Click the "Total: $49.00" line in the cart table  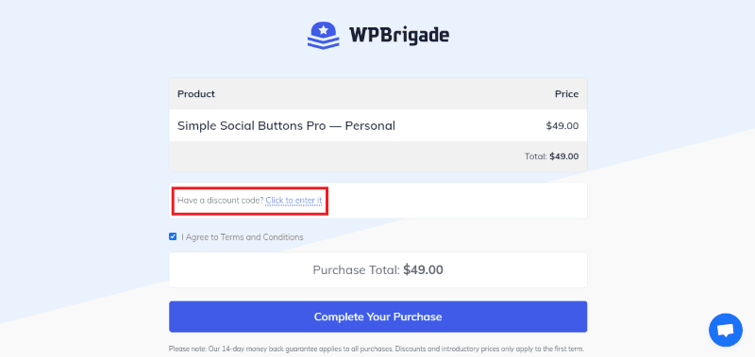click(552, 156)
